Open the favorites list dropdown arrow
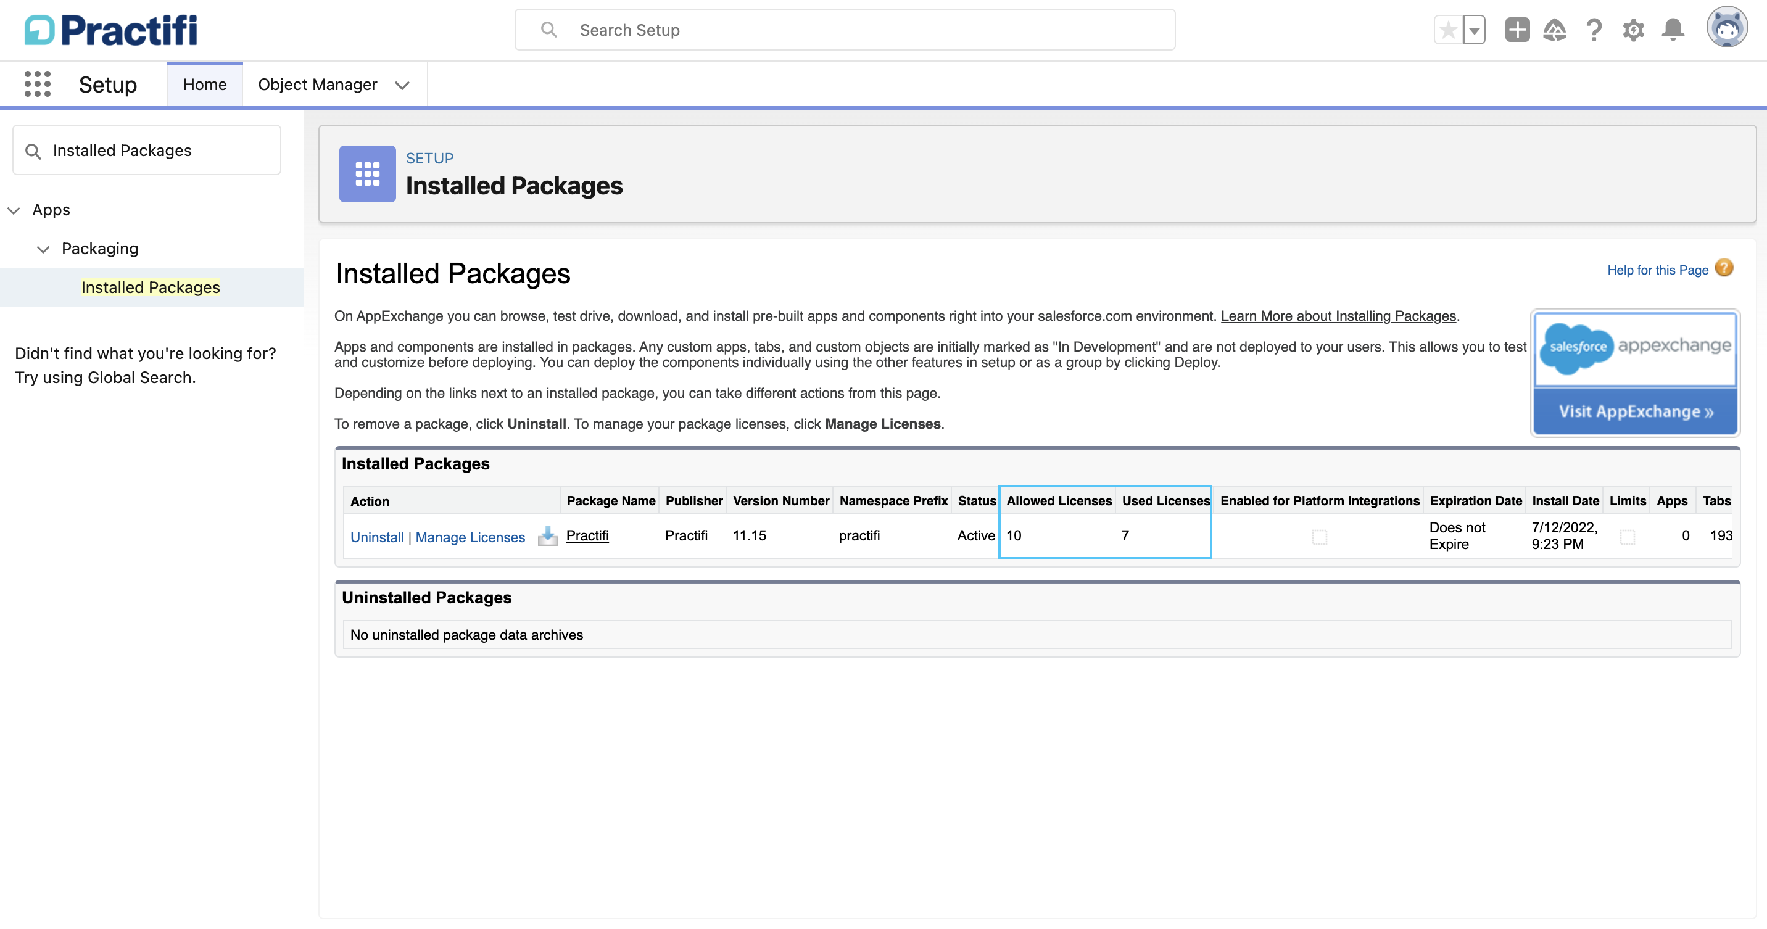Viewport: 1767px width, 929px height. (x=1474, y=30)
